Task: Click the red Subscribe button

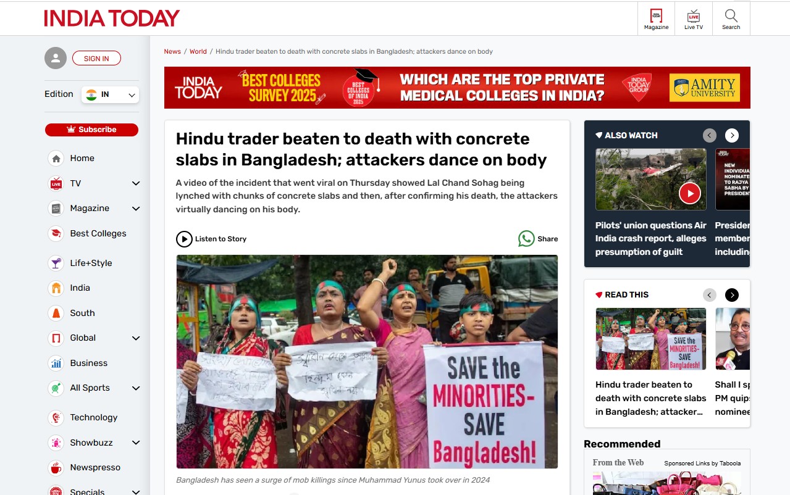Action: 91,130
